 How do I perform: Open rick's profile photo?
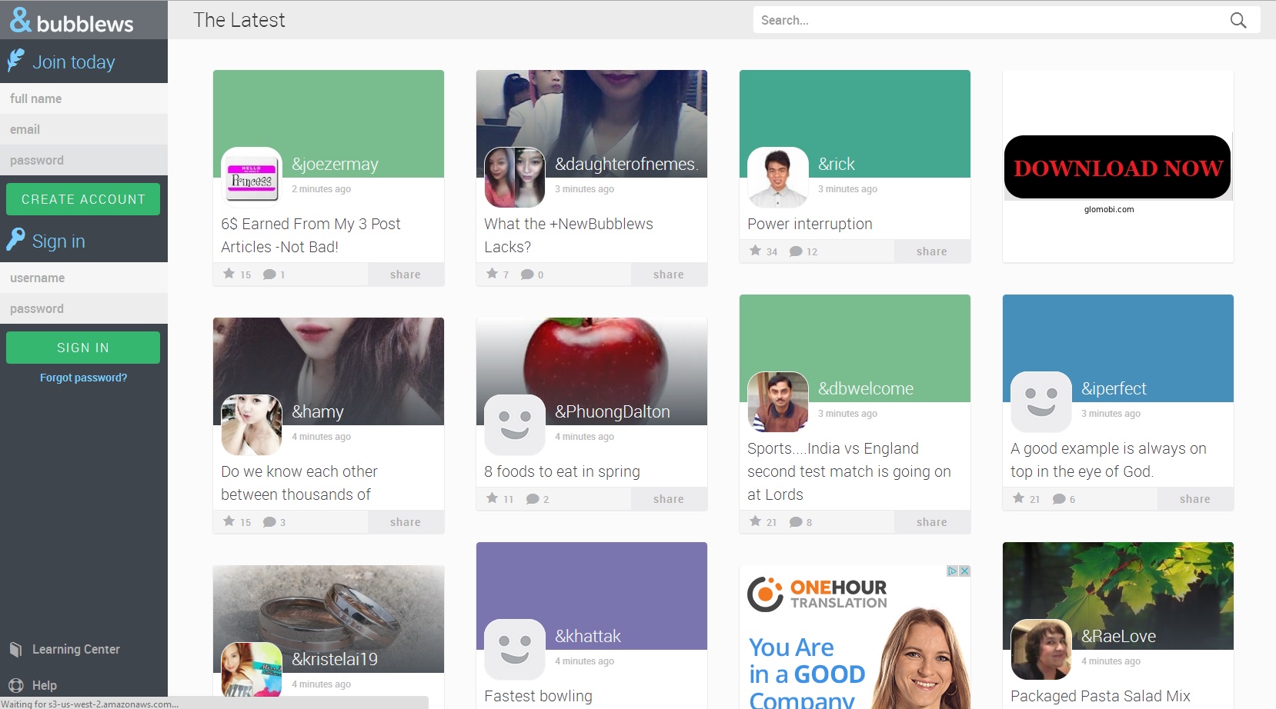click(x=778, y=177)
